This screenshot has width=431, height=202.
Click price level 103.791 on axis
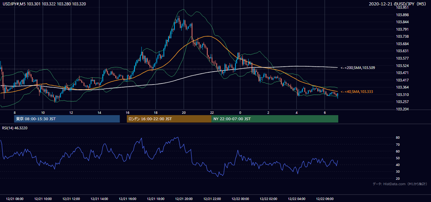tap(402, 29)
